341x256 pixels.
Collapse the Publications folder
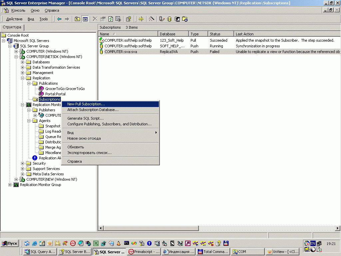pyautogui.click(x=29, y=83)
